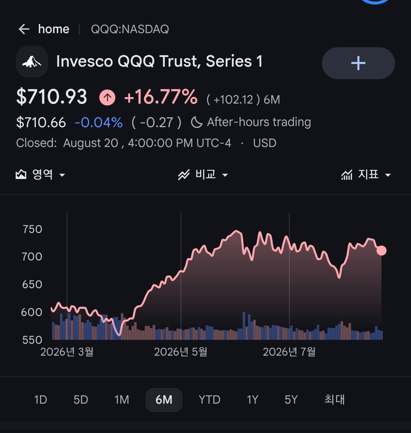Add QQQ with the plus button
Image resolution: width=411 pixels, height=433 pixels.
tap(358, 63)
